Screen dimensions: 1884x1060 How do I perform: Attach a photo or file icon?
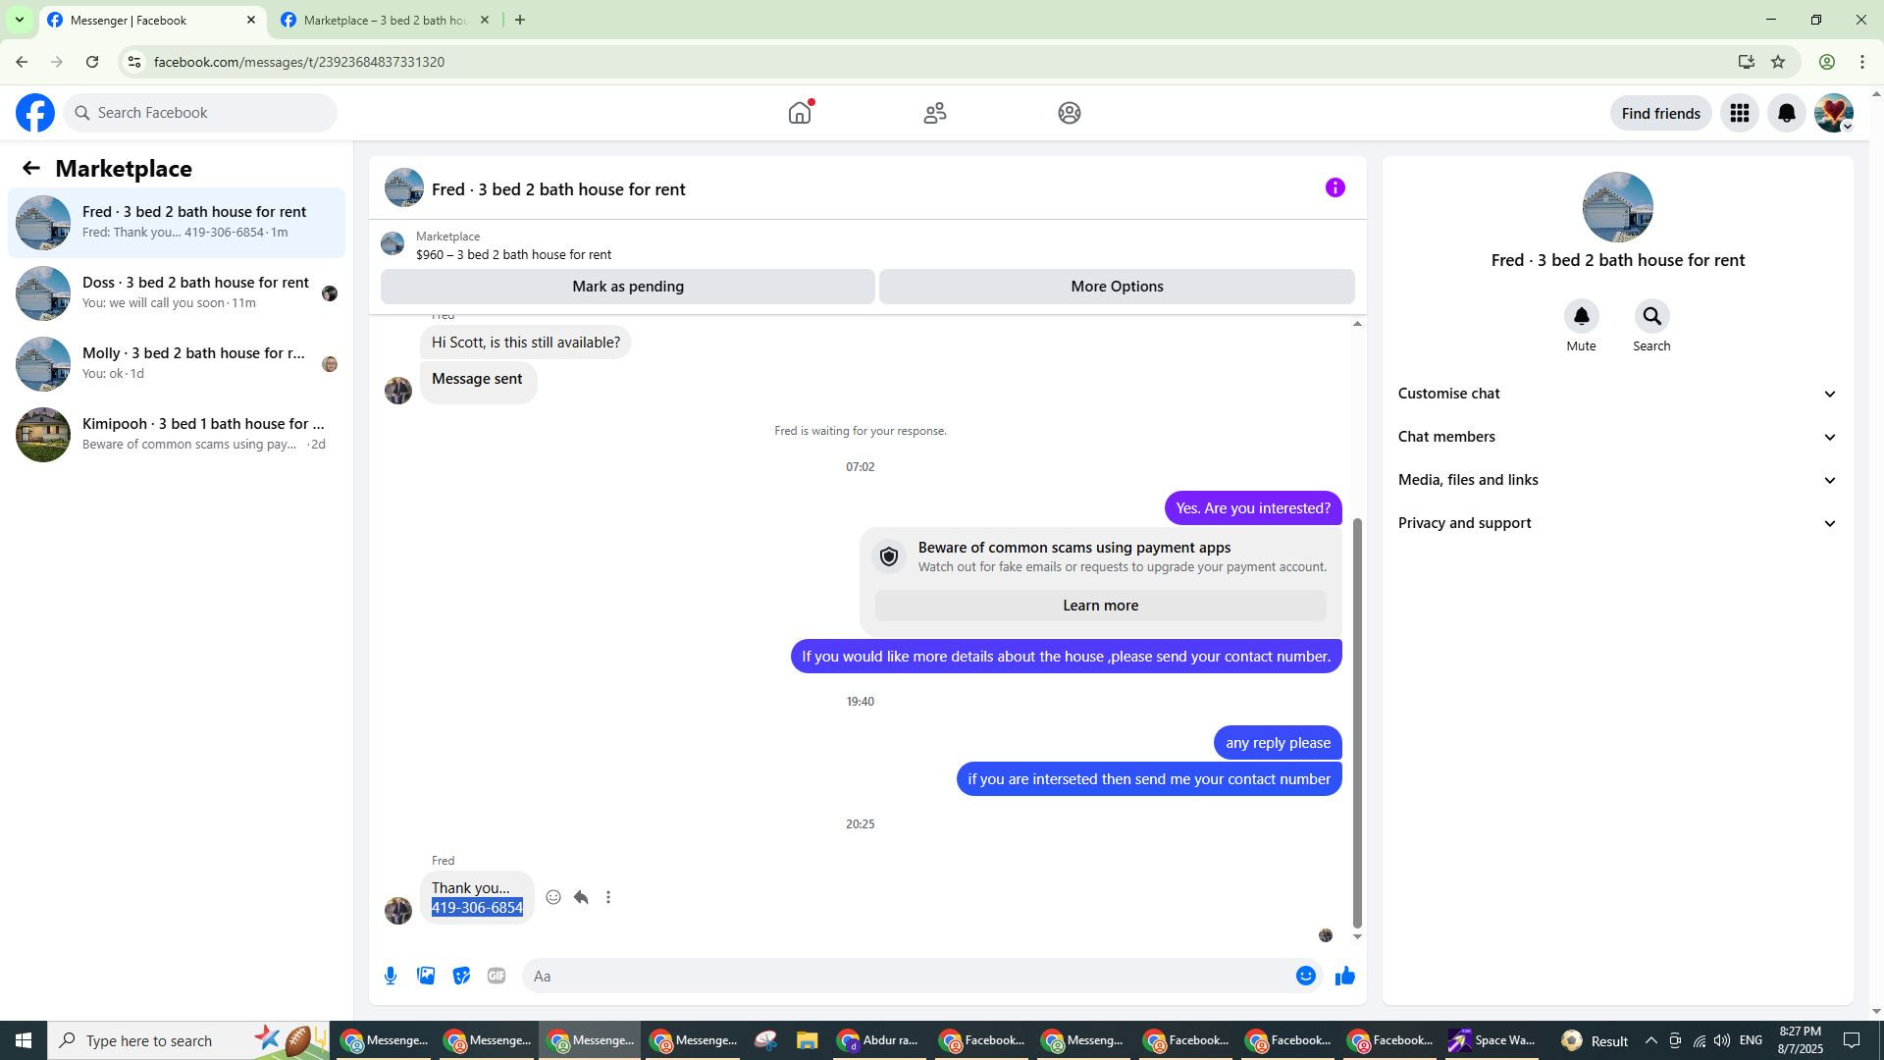pyautogui.click(x=426, y=976)
